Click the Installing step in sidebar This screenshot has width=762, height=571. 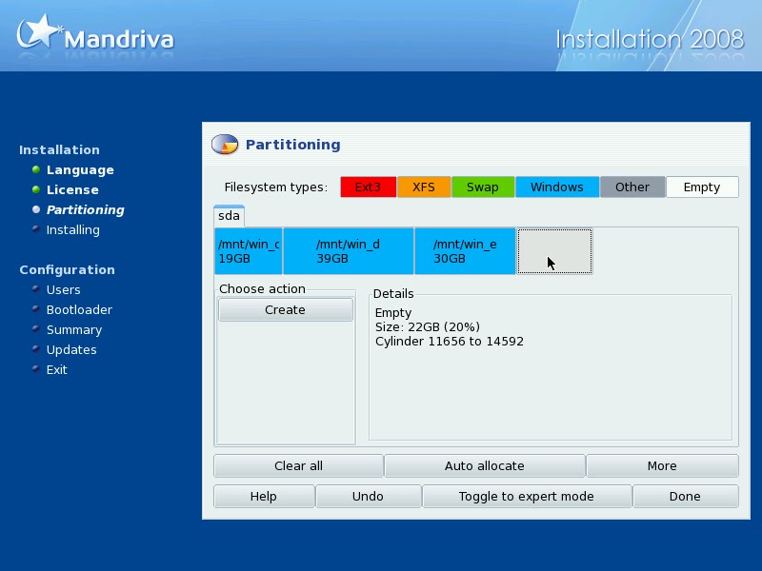click(x=73, y=229)
